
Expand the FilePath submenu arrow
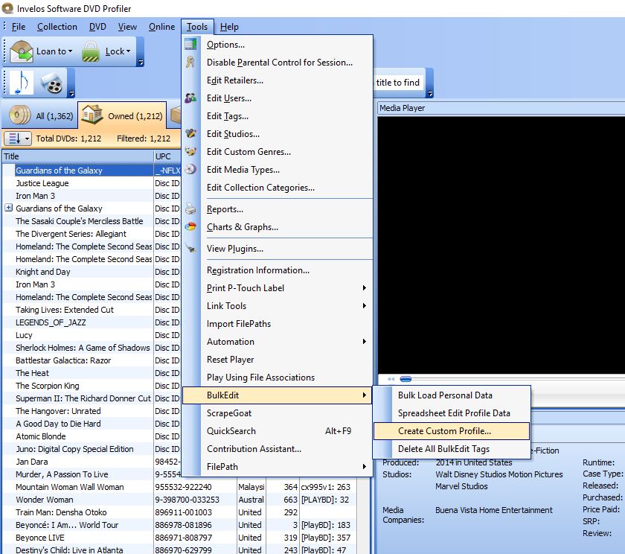(364, 466)
